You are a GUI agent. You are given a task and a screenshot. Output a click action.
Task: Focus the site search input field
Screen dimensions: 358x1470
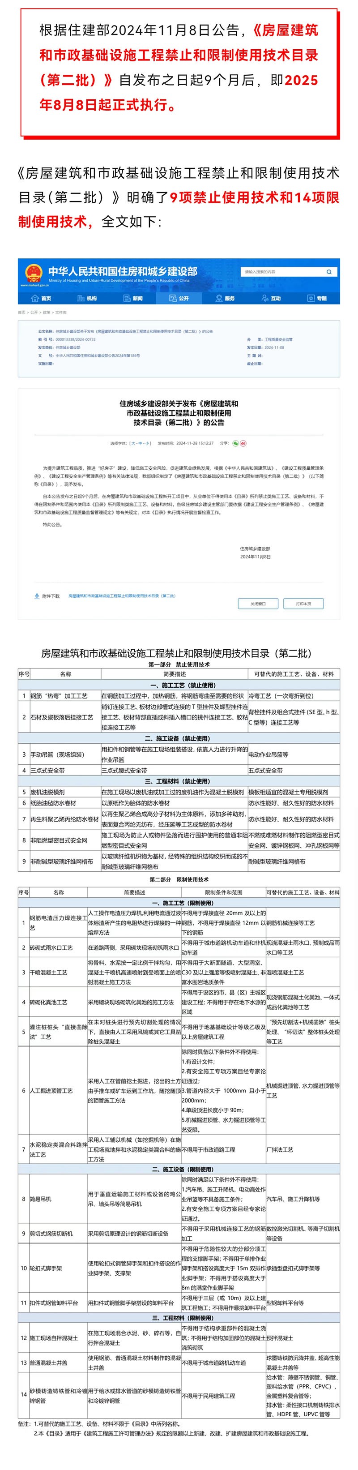283,272
